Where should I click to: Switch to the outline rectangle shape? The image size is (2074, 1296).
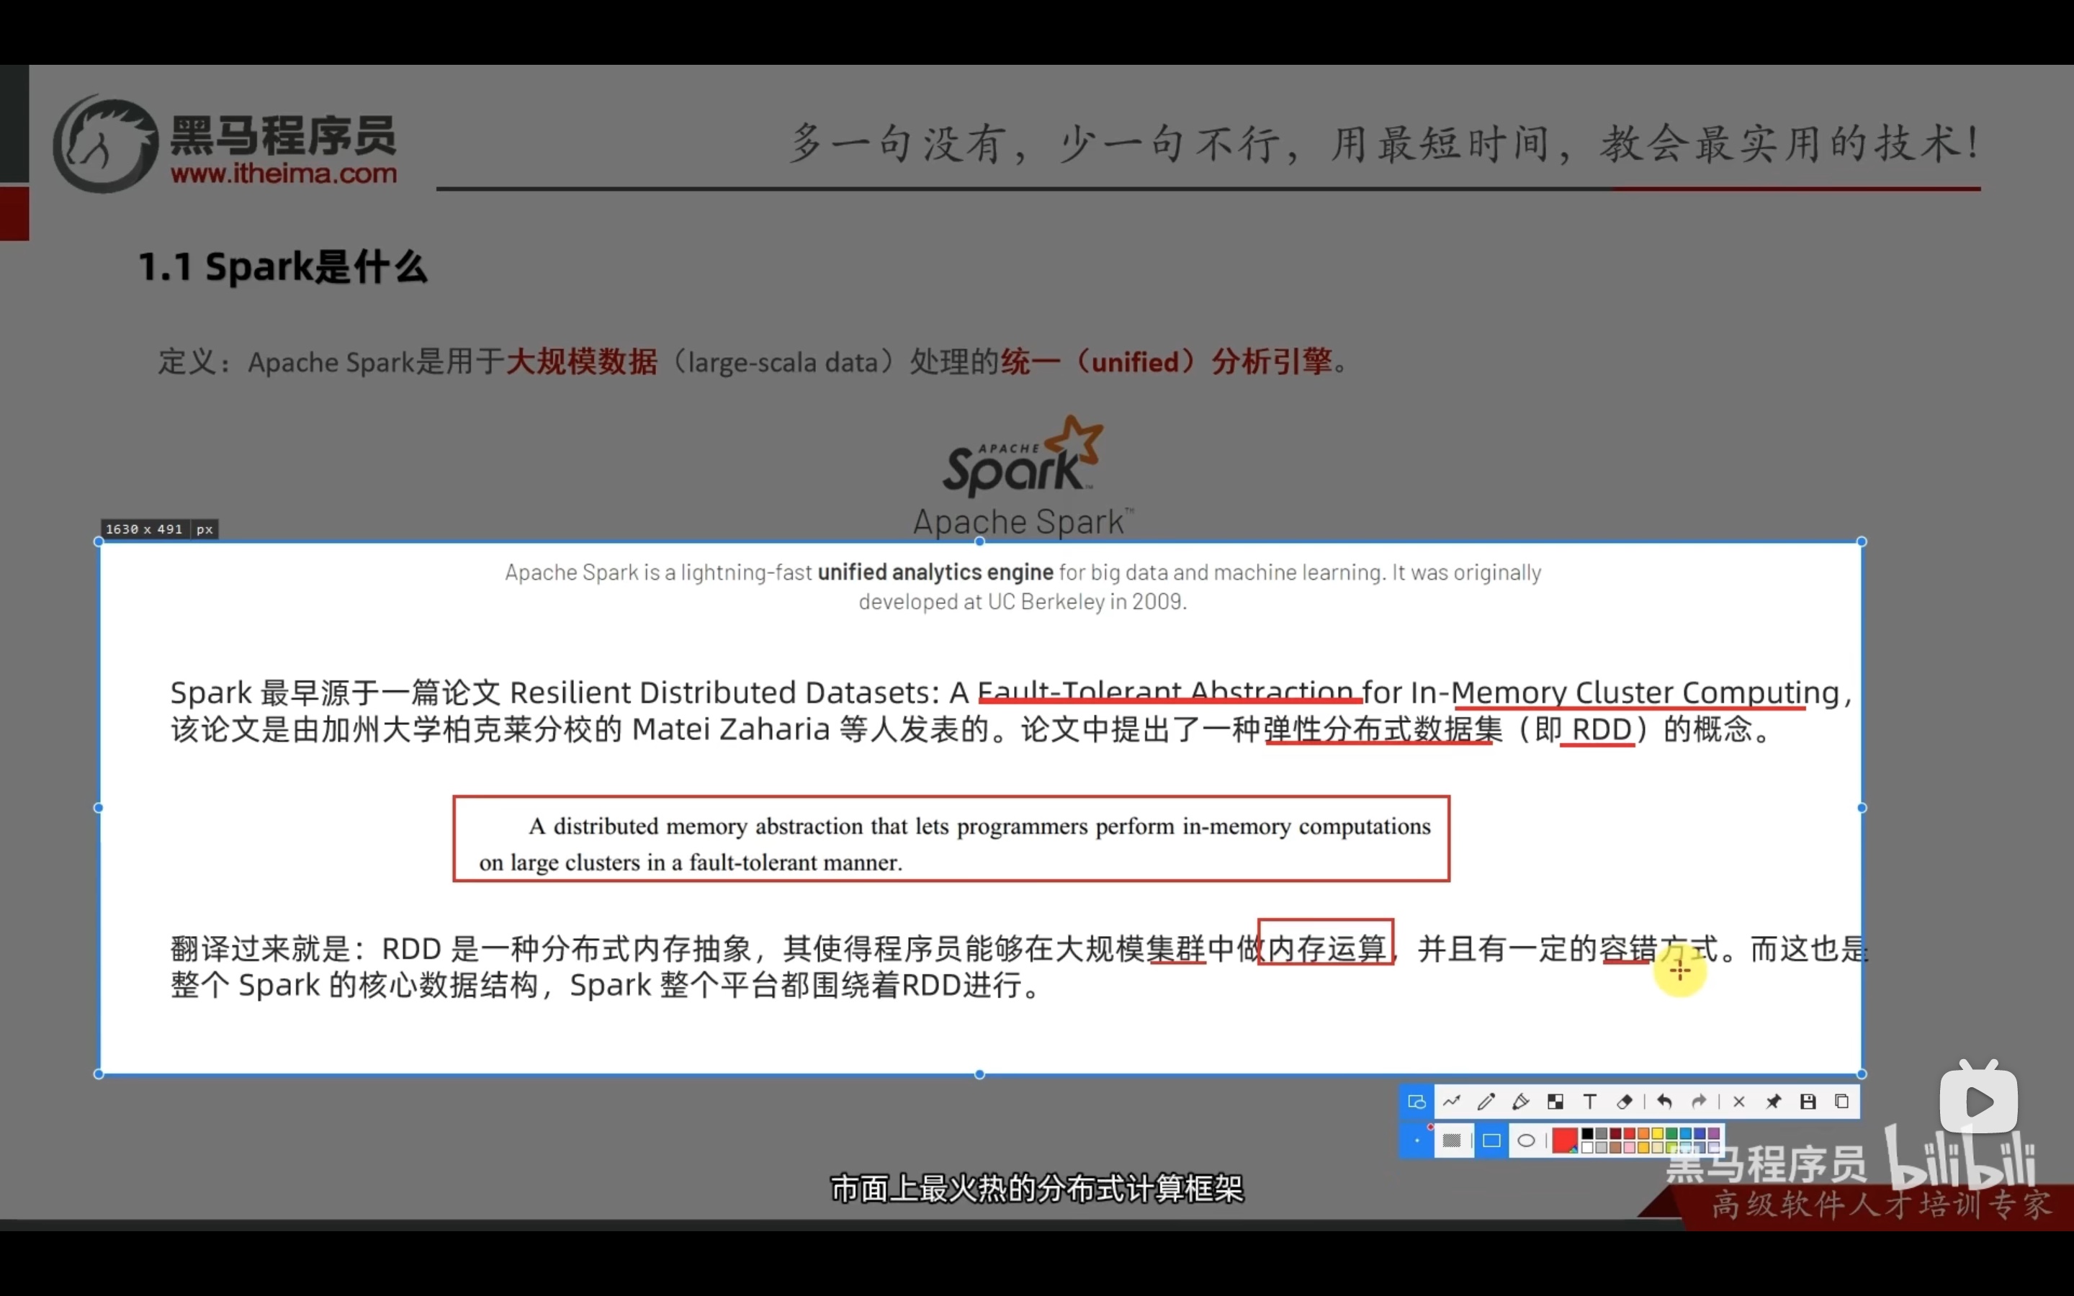(1492, 1141)
